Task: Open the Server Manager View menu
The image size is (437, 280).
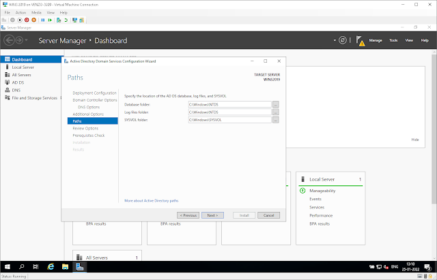Action: coord(409,40)
